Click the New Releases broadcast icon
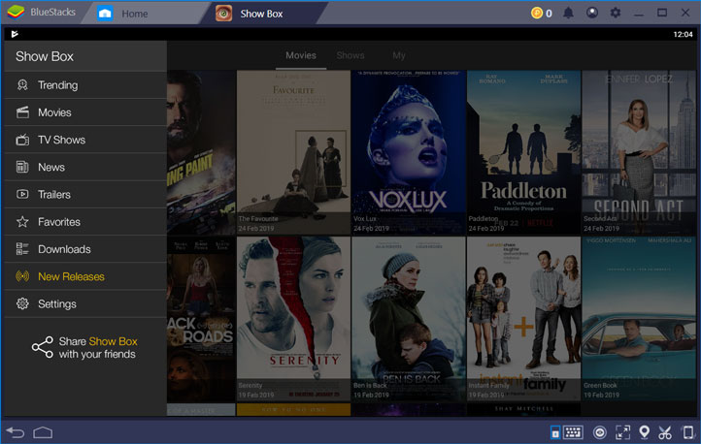This screenshot has width=701, height=444. (22, 276)
